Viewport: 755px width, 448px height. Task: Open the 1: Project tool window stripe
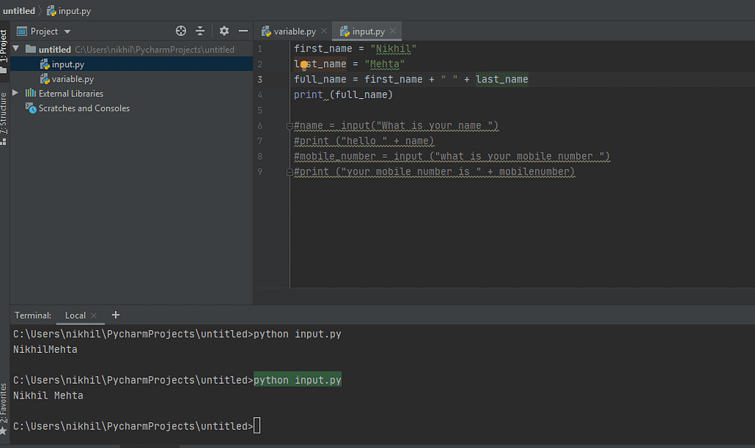point(4,51)
